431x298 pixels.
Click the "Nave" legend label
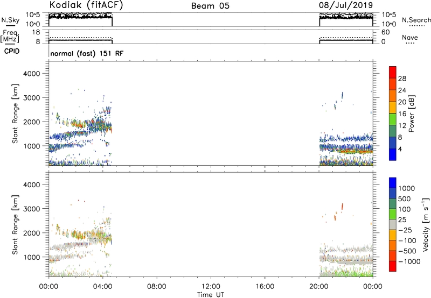click(x=409, y=37)
